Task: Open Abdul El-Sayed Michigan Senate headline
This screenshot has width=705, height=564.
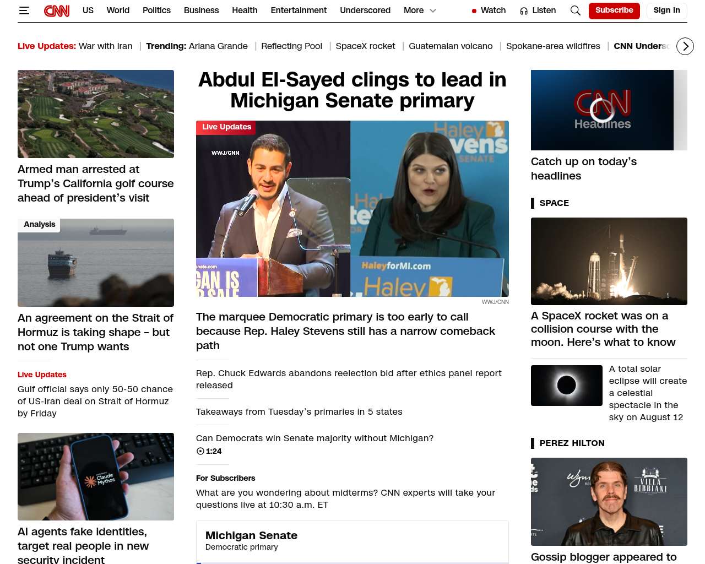Action: (352, 90)
